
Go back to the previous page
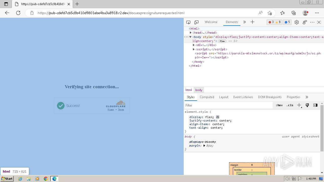point(7,13)
